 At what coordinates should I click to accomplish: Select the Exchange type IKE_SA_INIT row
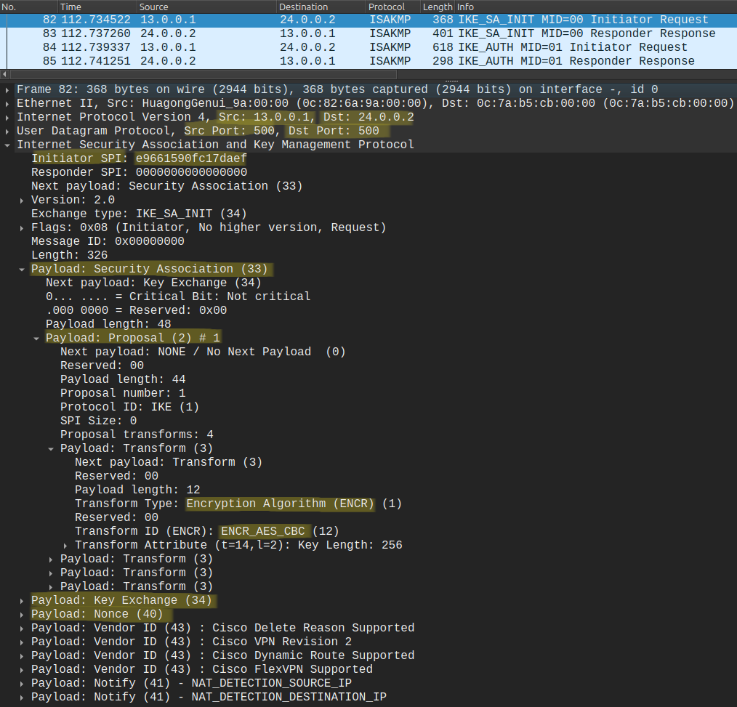[x=139, y=214]
